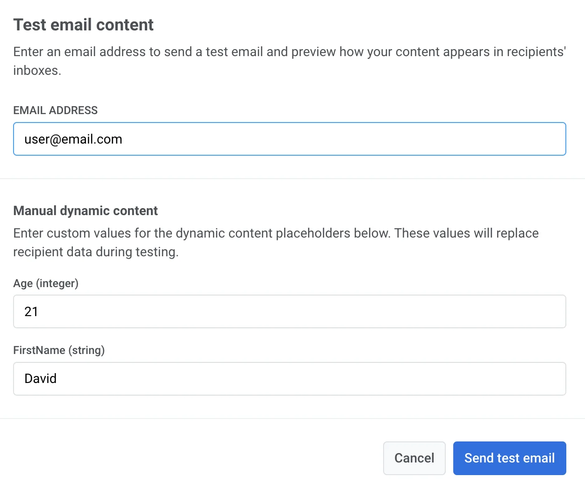Viewport: 585px width, 491px height.
Task: Click the word 'Send' on the blue button
Action: pyautogui.click(x=479, y=458)
